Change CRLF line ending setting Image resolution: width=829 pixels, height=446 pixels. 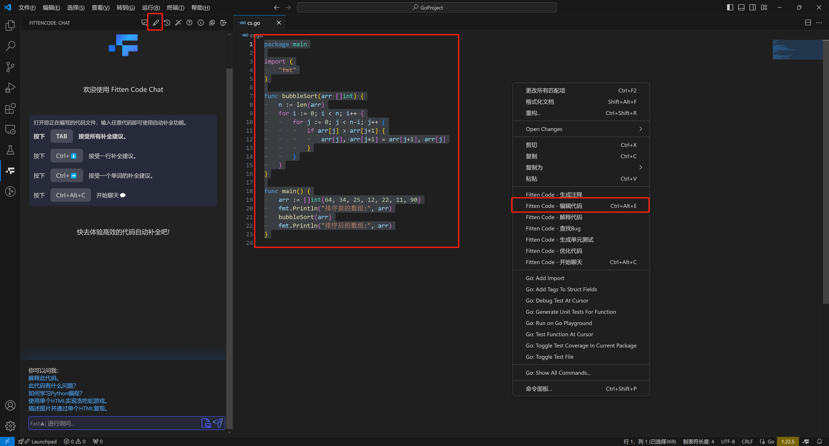[747, 441]
